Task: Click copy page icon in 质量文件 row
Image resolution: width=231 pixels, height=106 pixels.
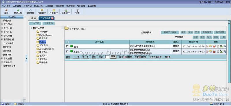Action: pos(218,51)
